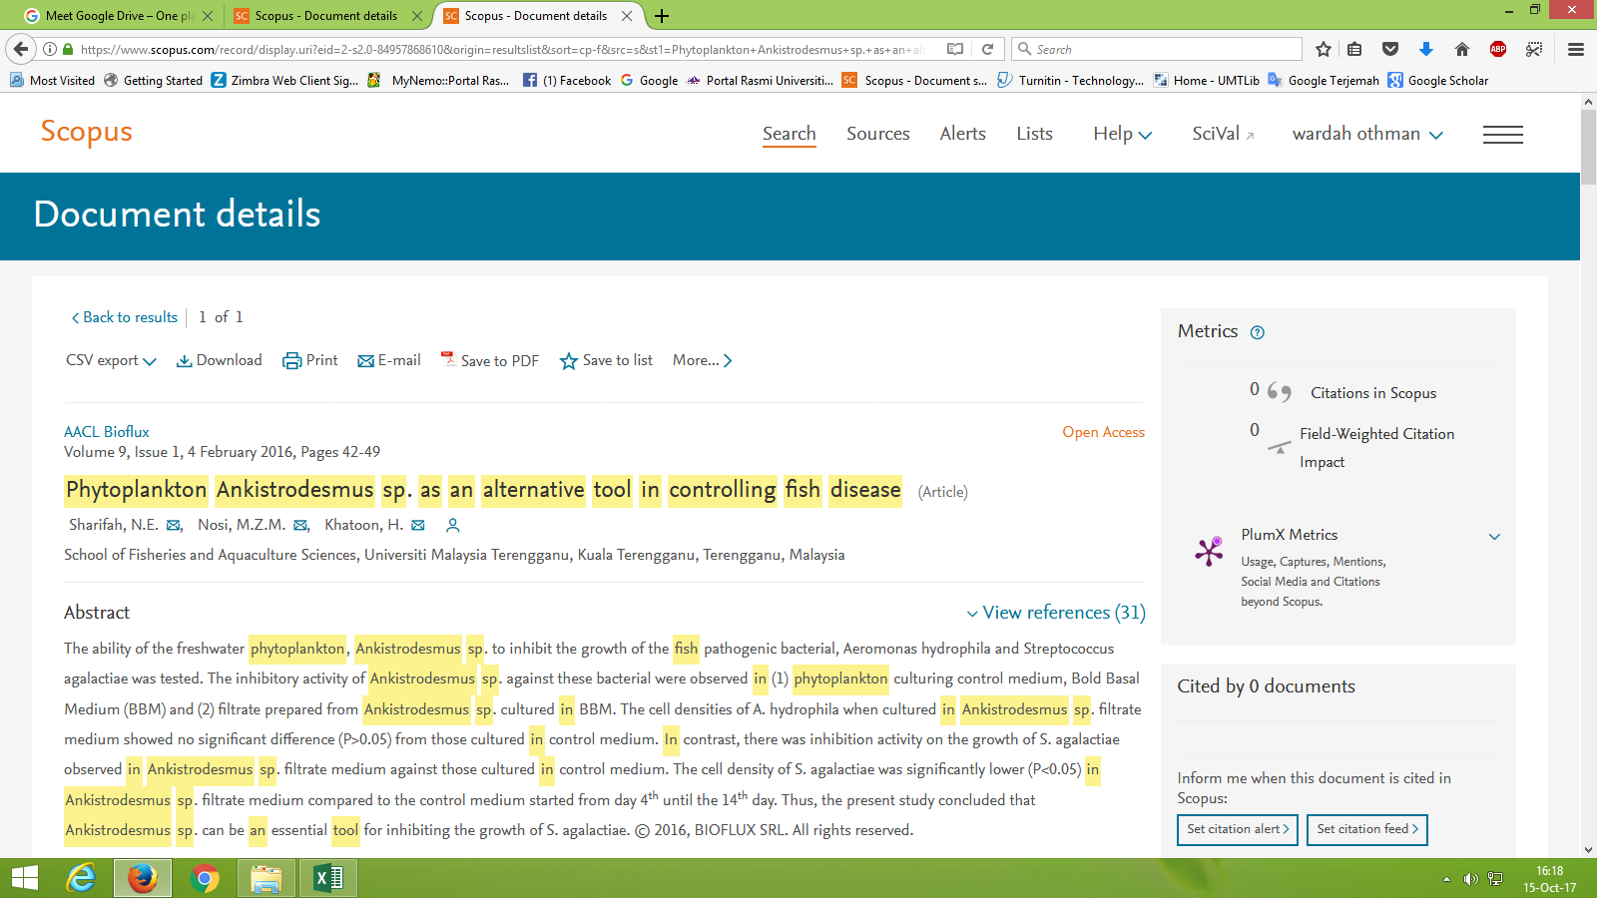Click the Download icon in document toolbar
This screenshot has width=1597, height=898.
pyautogui.click(x=184, y=361)
